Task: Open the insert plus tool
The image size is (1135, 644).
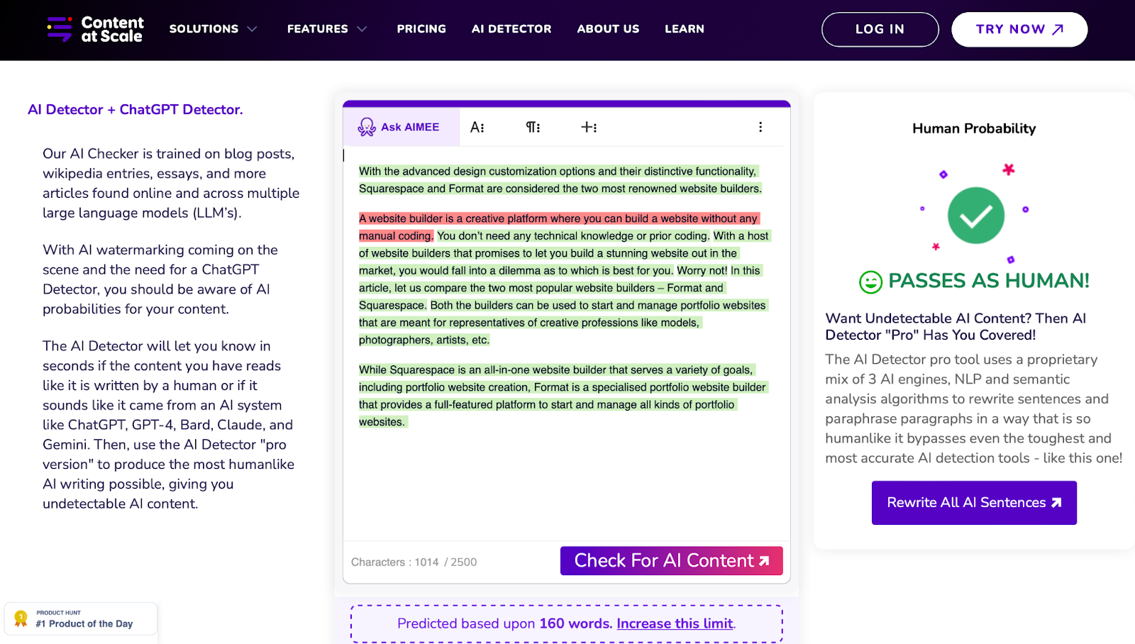Action: point(589,127)
